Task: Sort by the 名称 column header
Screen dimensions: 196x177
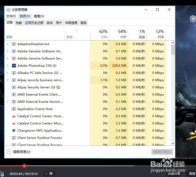Action: [35, 35]
